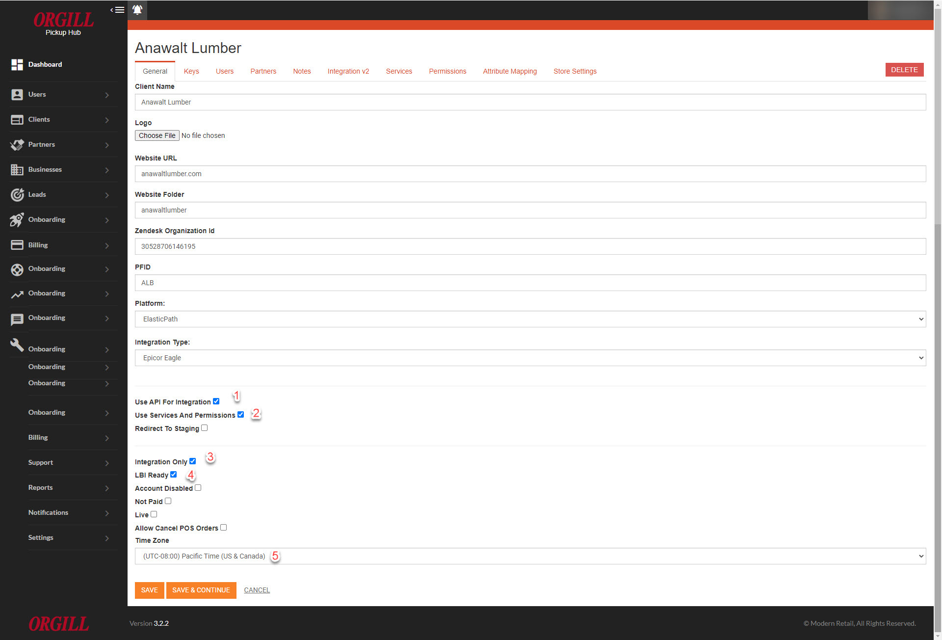This screenshot has height=640, width=942.
Task: Expand the Settings sidebar chevron
Action: [107, 538]
